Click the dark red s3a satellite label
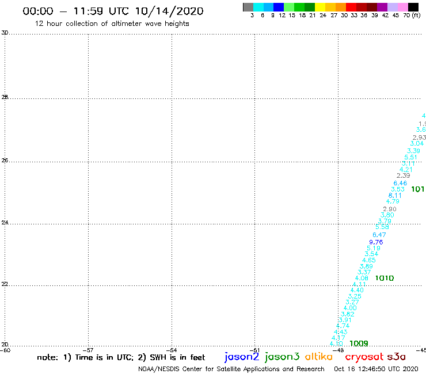This screenshot has height=374, width=426. coord(396,357)
